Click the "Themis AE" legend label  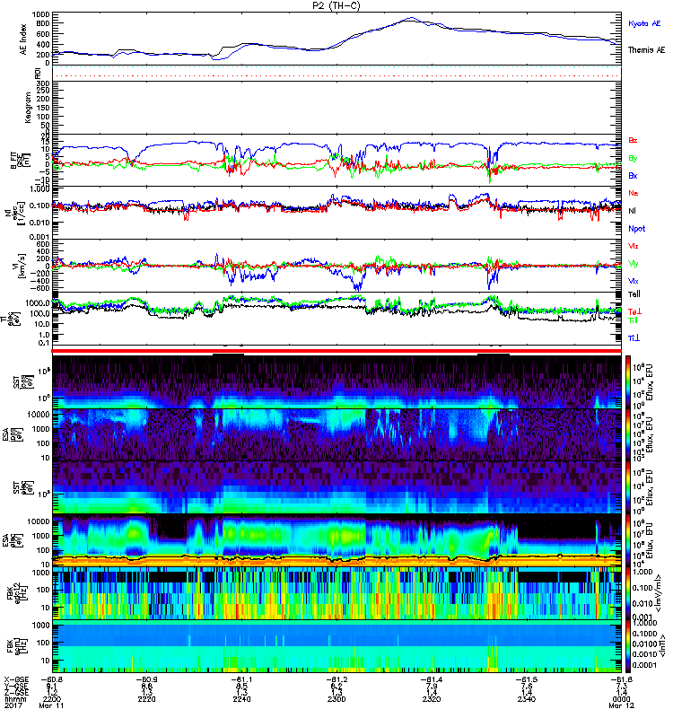click(x=646, y=50)
